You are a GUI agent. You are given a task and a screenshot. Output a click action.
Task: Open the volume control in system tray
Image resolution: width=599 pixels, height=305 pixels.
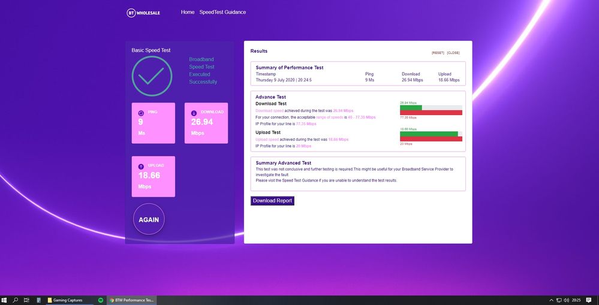pos(567,300)
